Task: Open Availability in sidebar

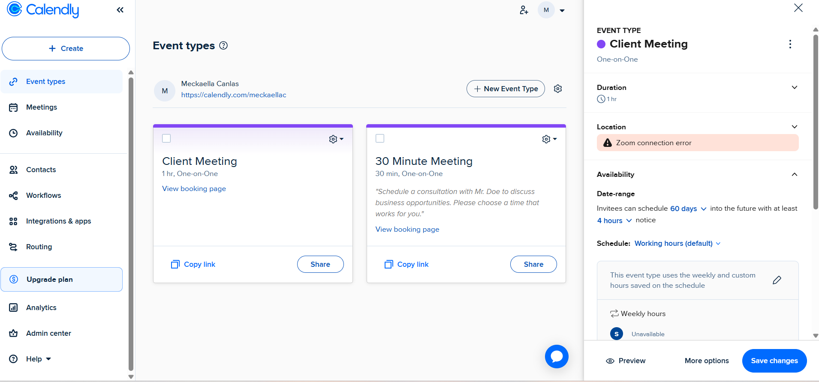Action: (x=44, y=133)
